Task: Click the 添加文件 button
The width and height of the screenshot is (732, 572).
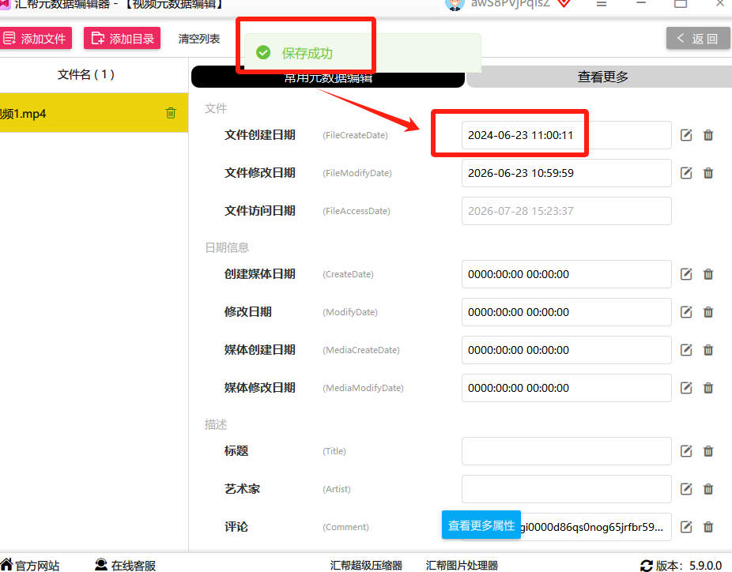Action: [36, 38]
